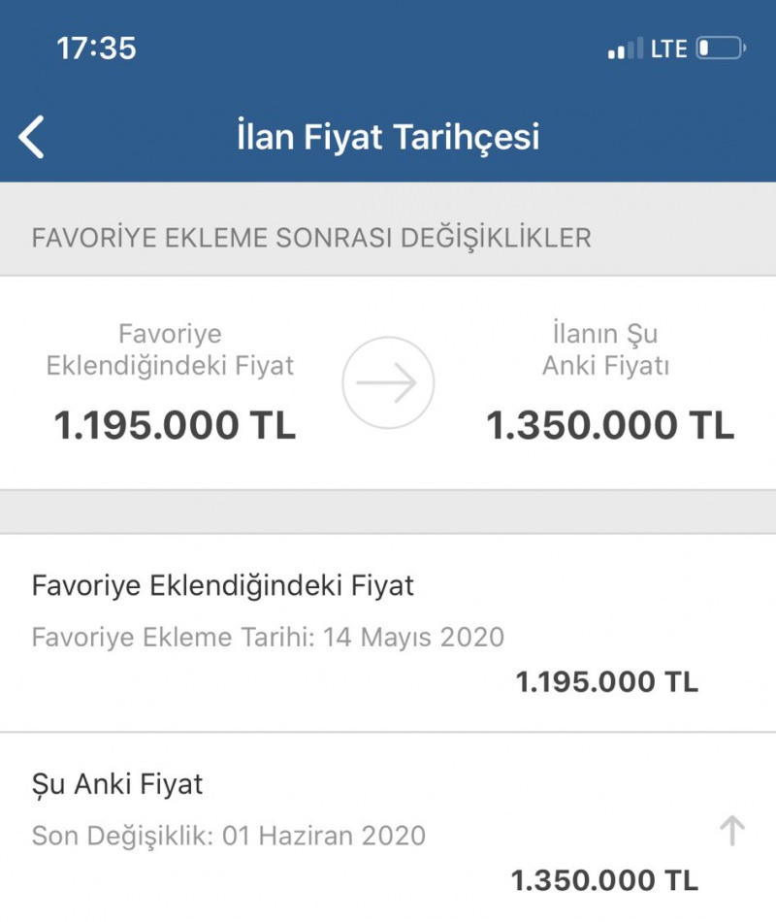The height and width of the screenshot is (922, 776).
Task: Select the Favoriye Eklendiğindeki Fiyat list row
Action: point(388,634)
